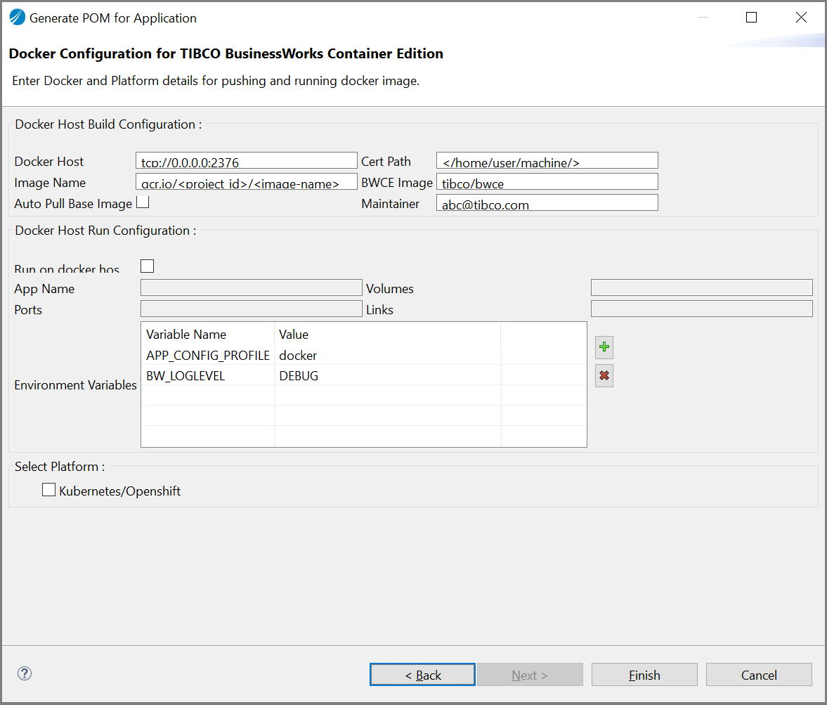
Task: Click the Finish button
Action: point(644,675)
